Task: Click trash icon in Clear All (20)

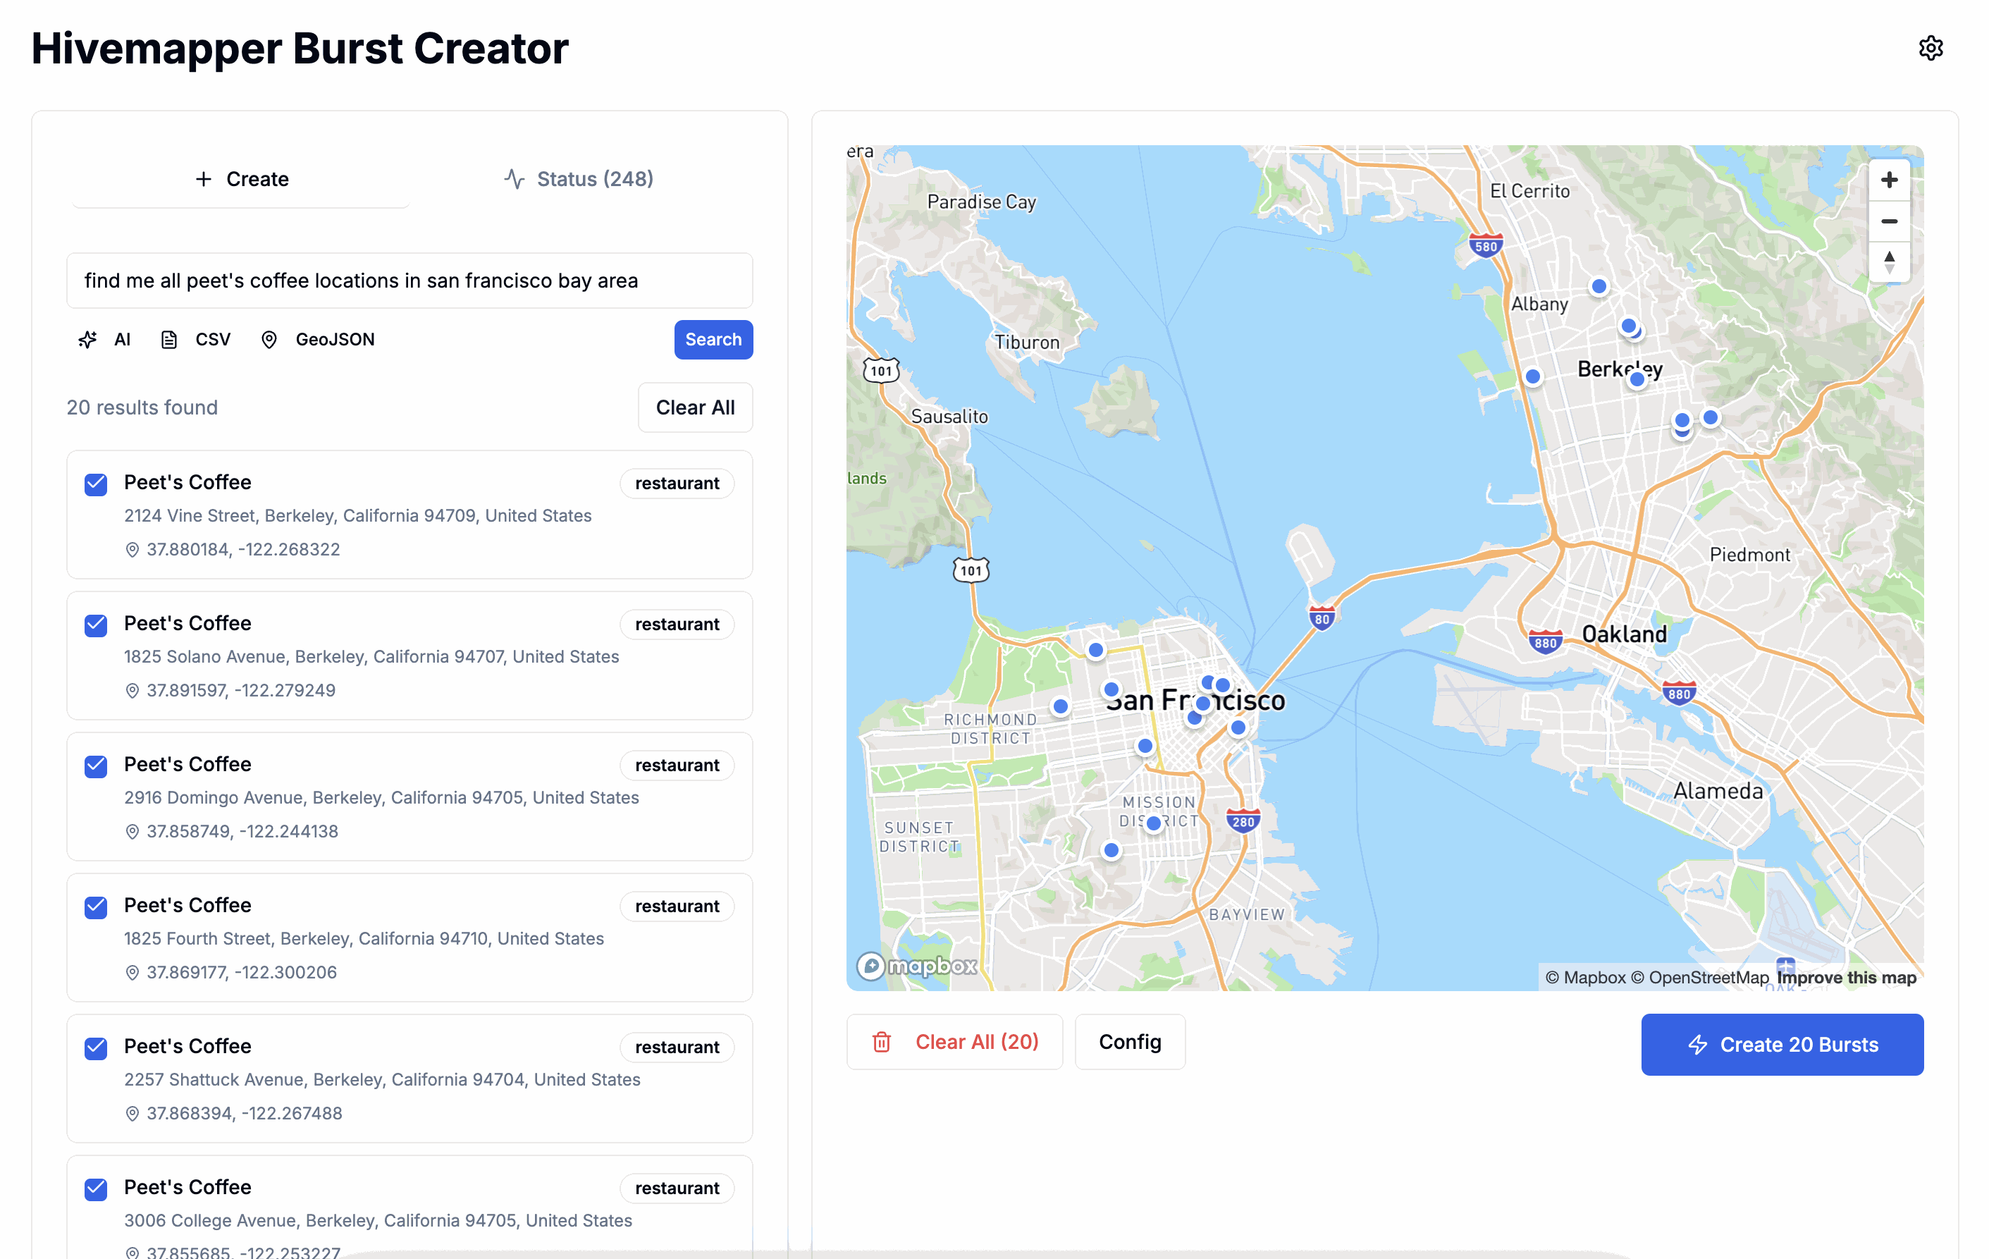Action: 881,1042
